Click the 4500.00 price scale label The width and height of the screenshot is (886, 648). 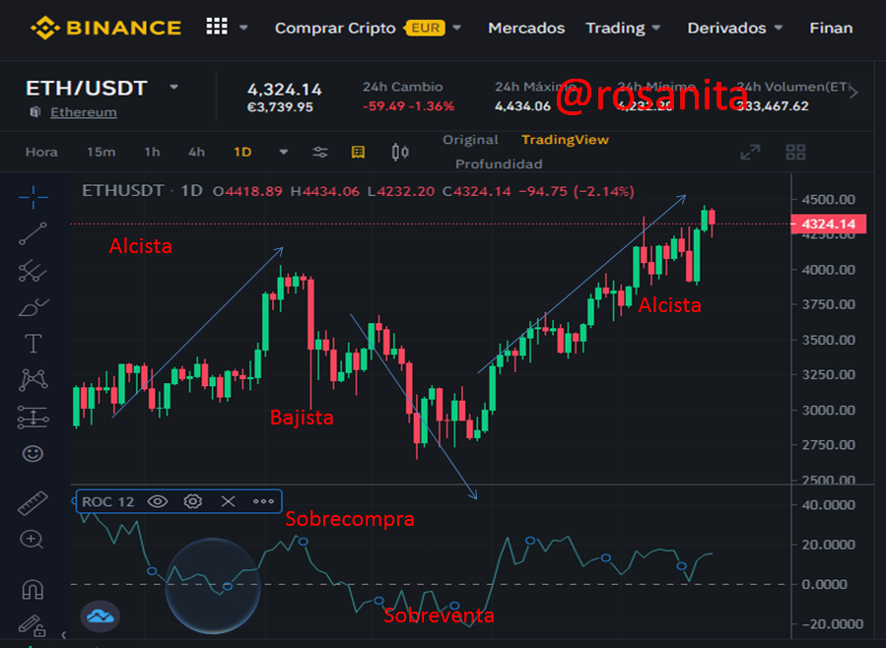829,199
